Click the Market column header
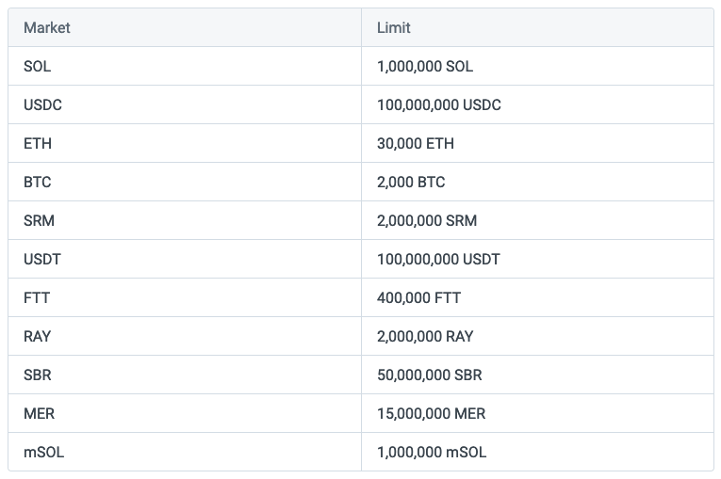Screen dimensions: 721x479 point(185,27)
